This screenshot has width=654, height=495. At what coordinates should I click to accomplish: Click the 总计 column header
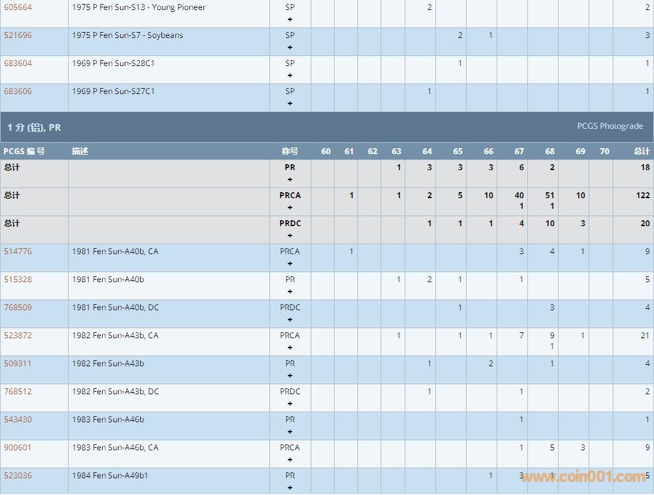tap(641, 151)
